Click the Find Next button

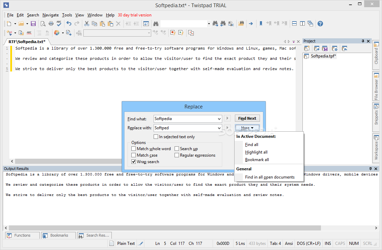pos(247,118)
